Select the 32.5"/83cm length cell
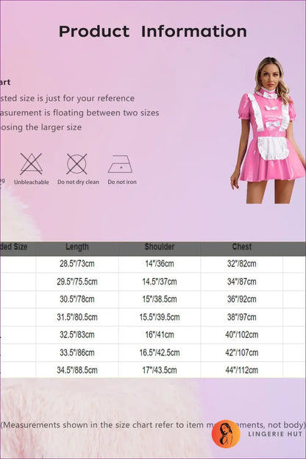306x459 pixels. coord(77,335)
